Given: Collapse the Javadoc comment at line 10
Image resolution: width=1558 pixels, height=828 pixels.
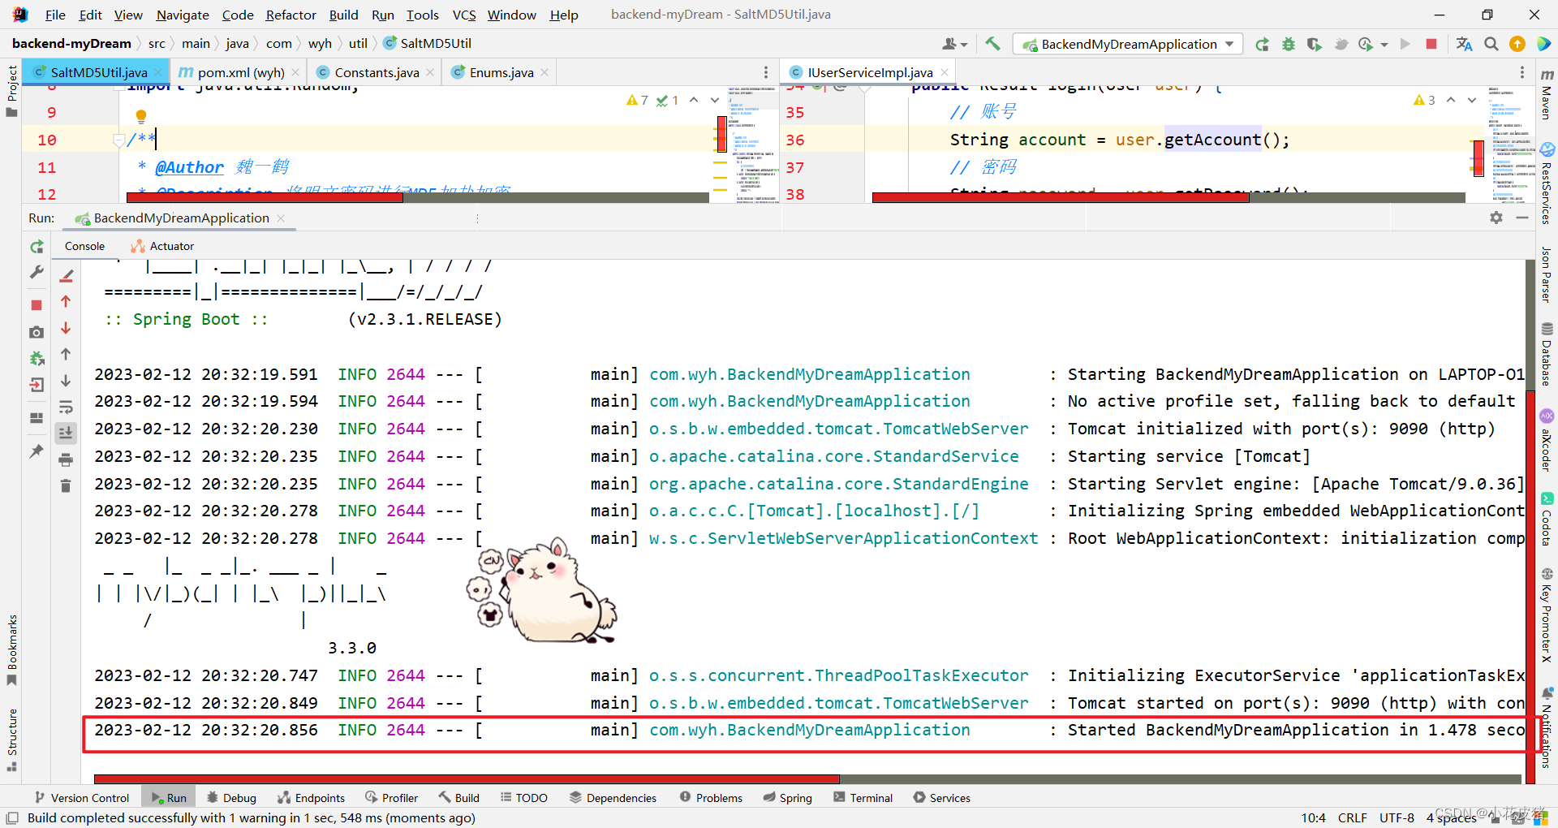Looking at the screenshot, I should 118,140.
